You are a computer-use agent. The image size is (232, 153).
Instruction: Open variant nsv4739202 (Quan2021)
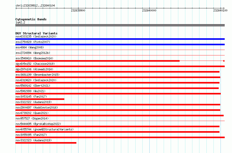tap(32, 113)
